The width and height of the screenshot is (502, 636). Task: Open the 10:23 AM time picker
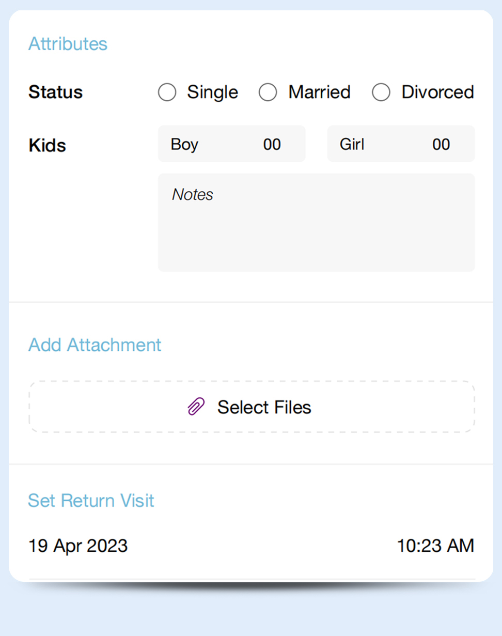click(435, 546)
